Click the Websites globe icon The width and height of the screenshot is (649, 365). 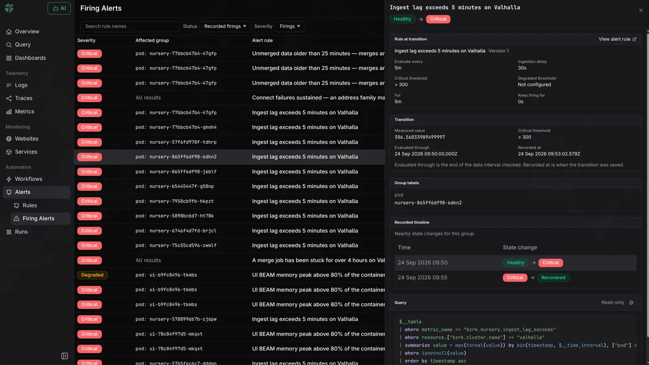point(9,139)
